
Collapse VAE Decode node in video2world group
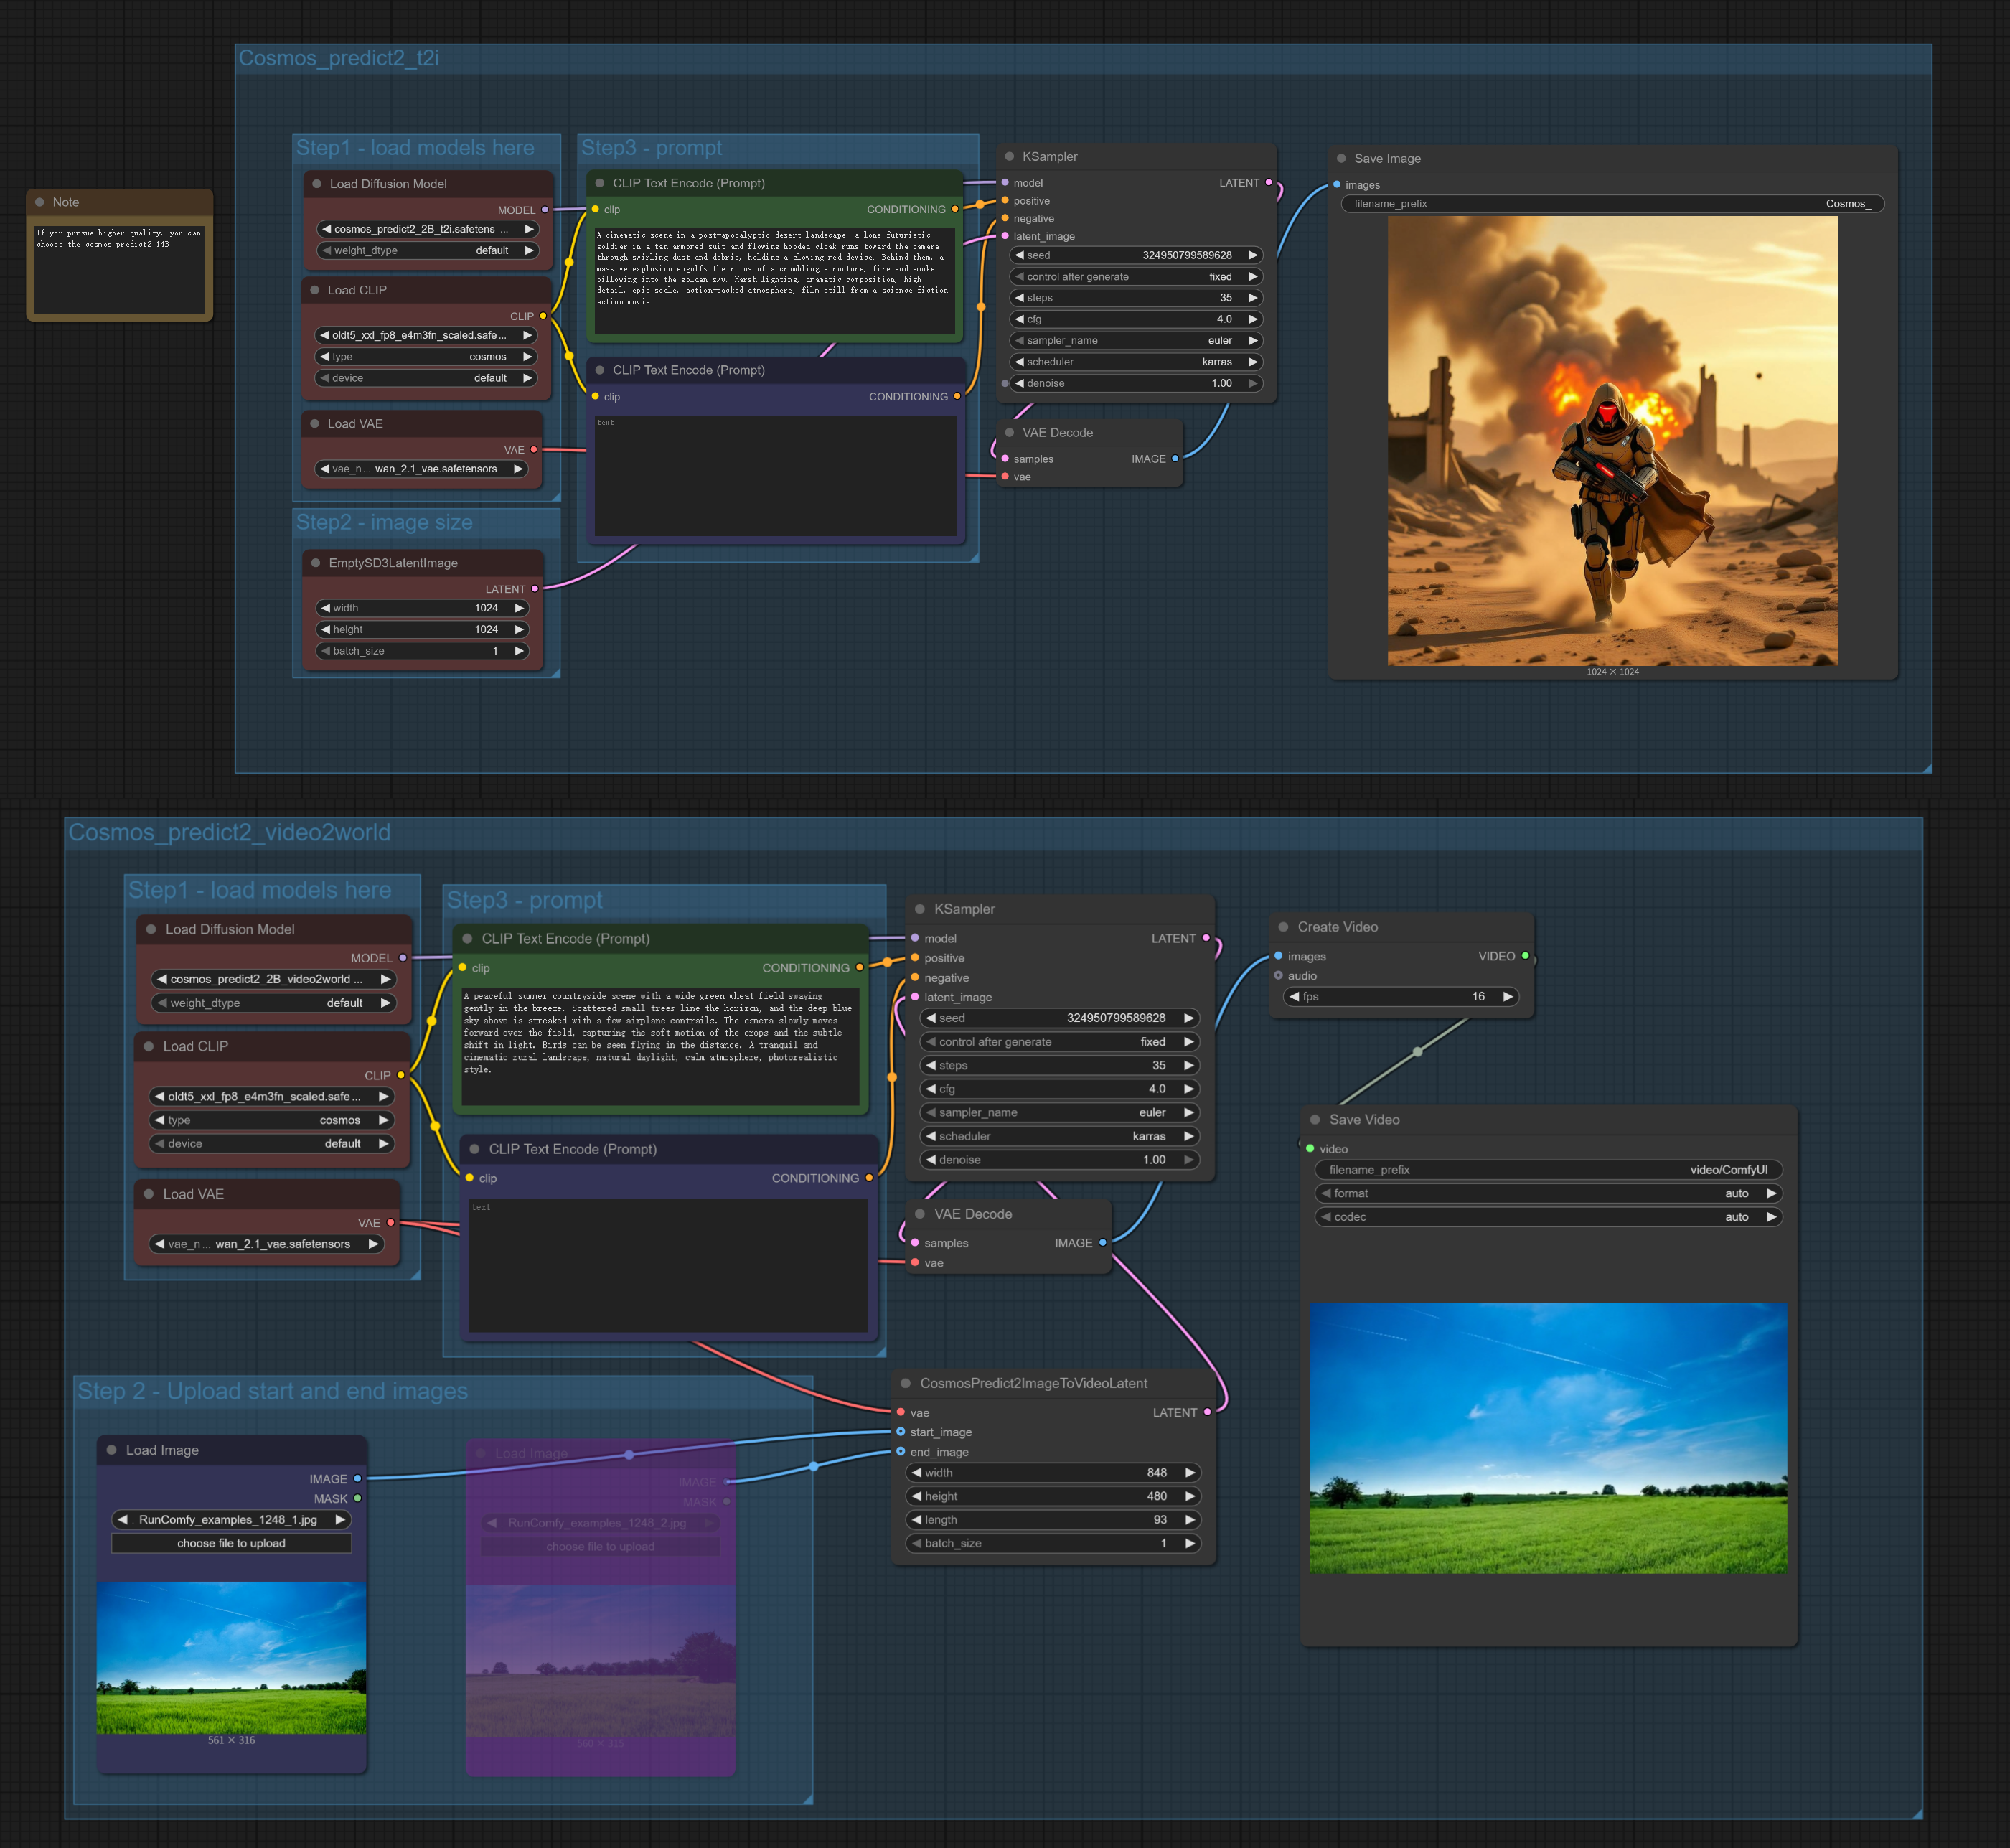coord(919,1214)
